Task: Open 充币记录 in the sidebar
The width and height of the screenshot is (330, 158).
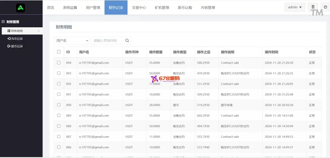Action: click(15, 39)
